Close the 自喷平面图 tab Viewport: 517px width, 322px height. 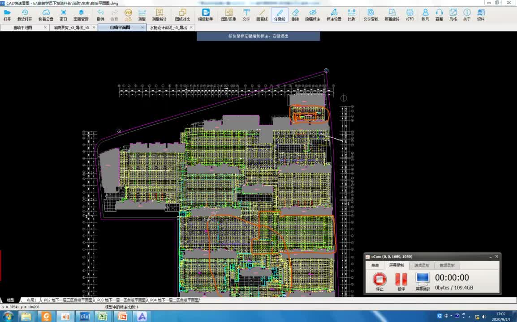click(x=143, y=28)
